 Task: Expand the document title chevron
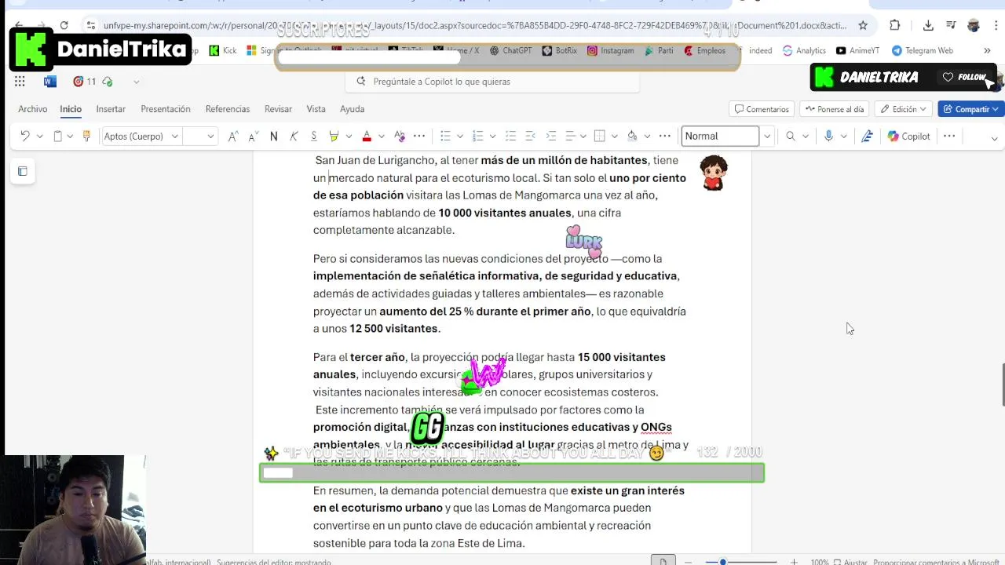136,82
